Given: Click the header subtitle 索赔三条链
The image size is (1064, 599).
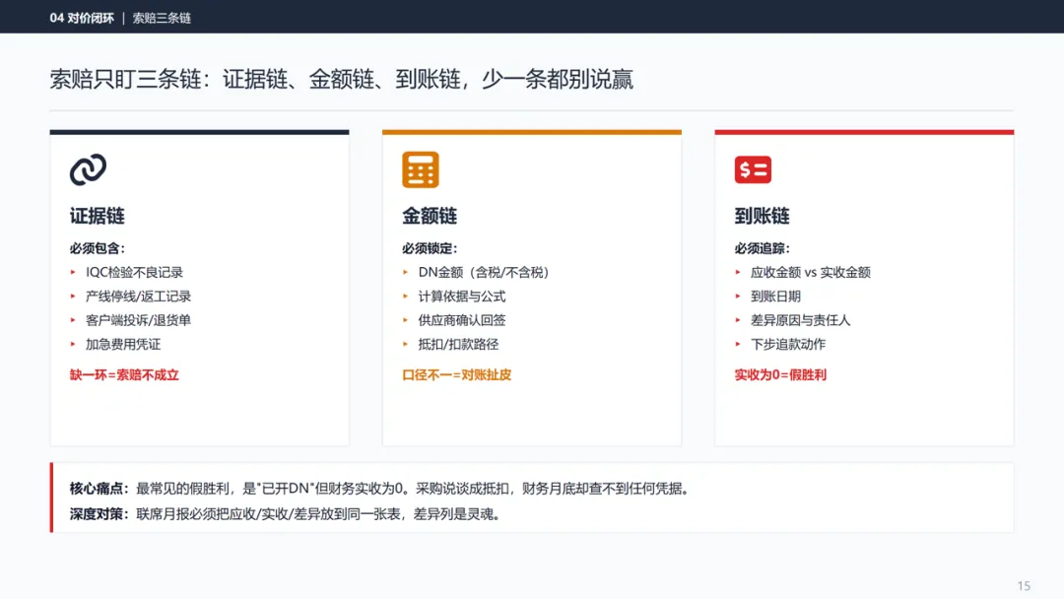Looking at the screenshot, I should pos(162,19).
